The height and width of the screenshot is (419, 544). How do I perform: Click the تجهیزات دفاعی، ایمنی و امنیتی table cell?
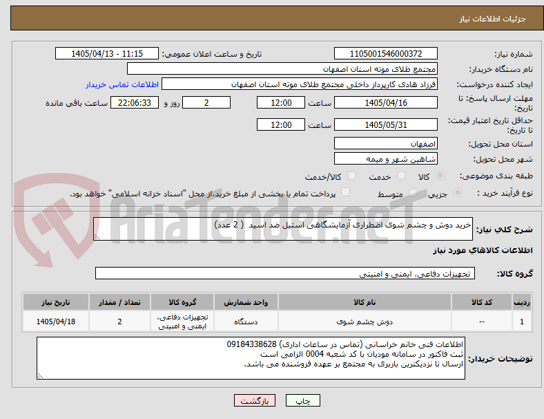click(182, 322)
